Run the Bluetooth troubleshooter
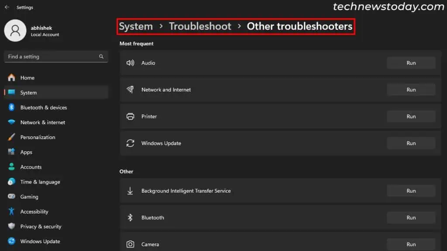Image resolution: width=447 pixels, height=251 pixels. point(411,217)
